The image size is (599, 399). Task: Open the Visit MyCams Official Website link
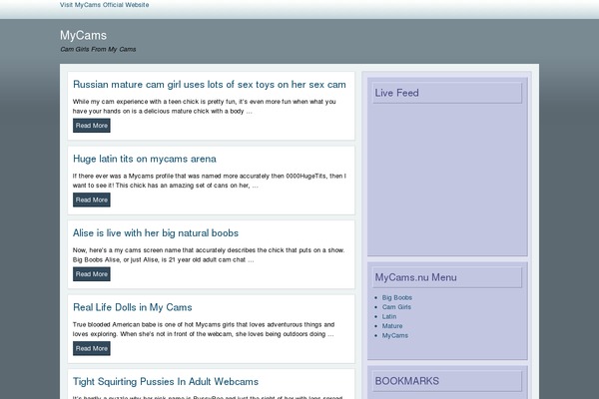click(104, 5)
